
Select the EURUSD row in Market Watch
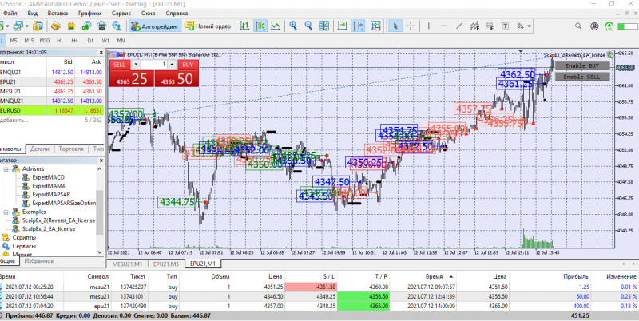coord(52,110)
